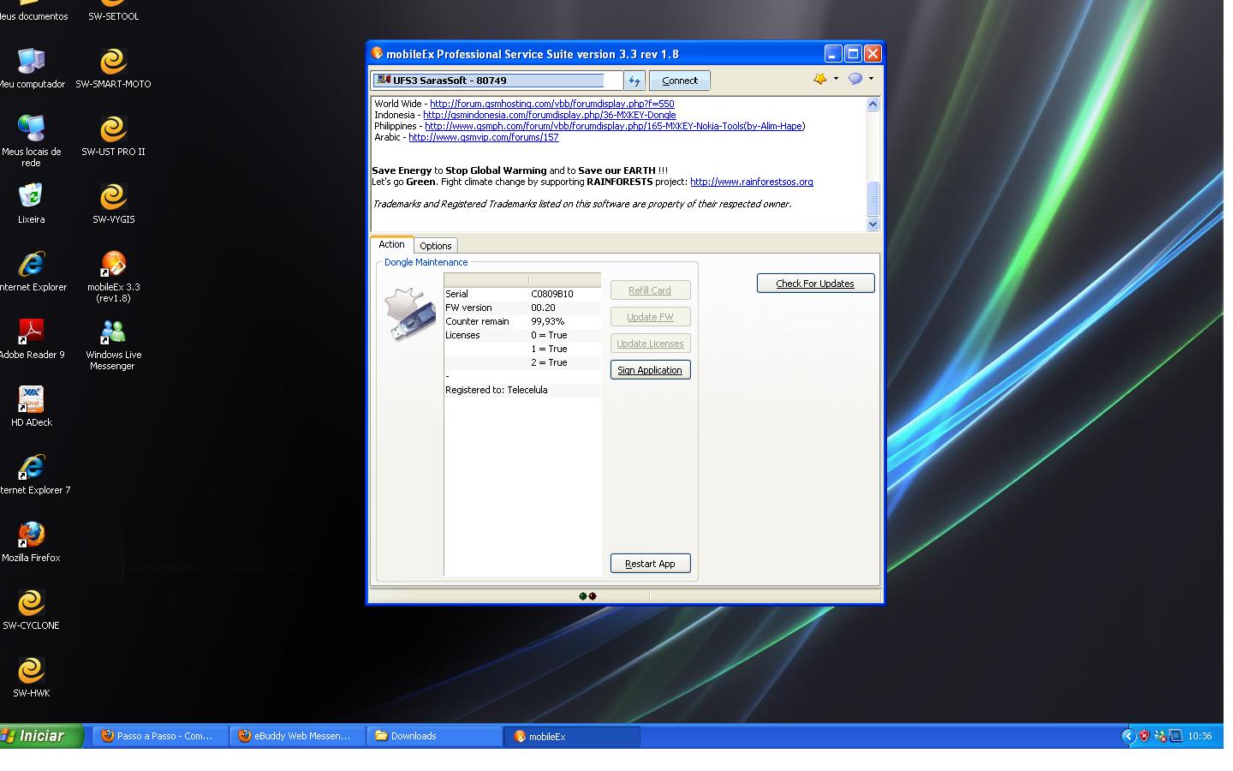Expand the star icon dropdown arrow
This screenshot has height=771, width=1233.
click(836, 79)
